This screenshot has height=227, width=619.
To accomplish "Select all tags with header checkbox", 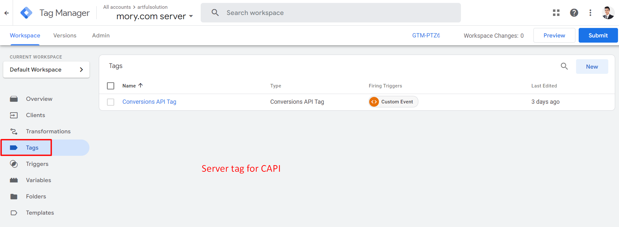I will (x=111, y=86).
